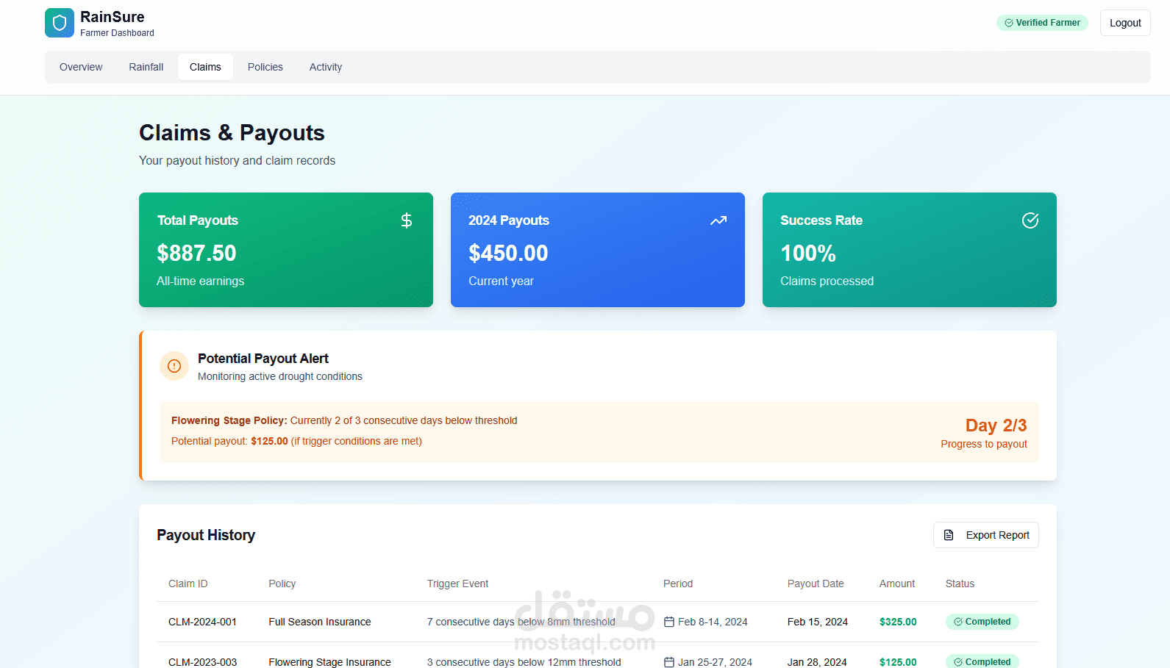Click the RainSure title text

(113, 17)
